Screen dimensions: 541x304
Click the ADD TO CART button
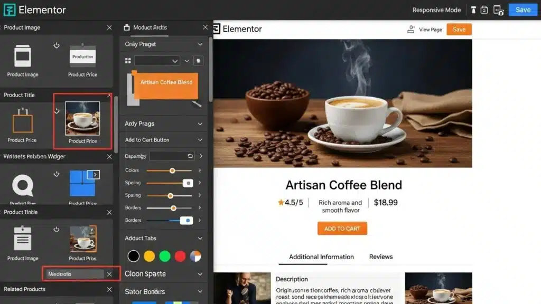click(x=342, y=229)
